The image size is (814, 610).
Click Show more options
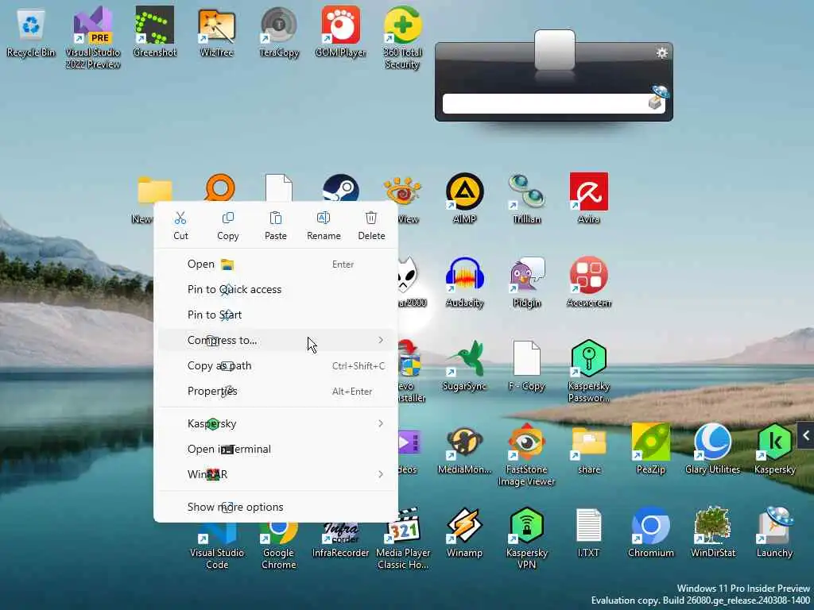(x=276, y=507)
